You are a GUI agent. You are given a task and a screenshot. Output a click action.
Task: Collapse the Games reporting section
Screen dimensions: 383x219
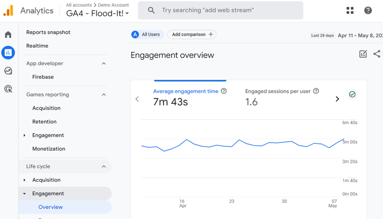tap(104, 95)
